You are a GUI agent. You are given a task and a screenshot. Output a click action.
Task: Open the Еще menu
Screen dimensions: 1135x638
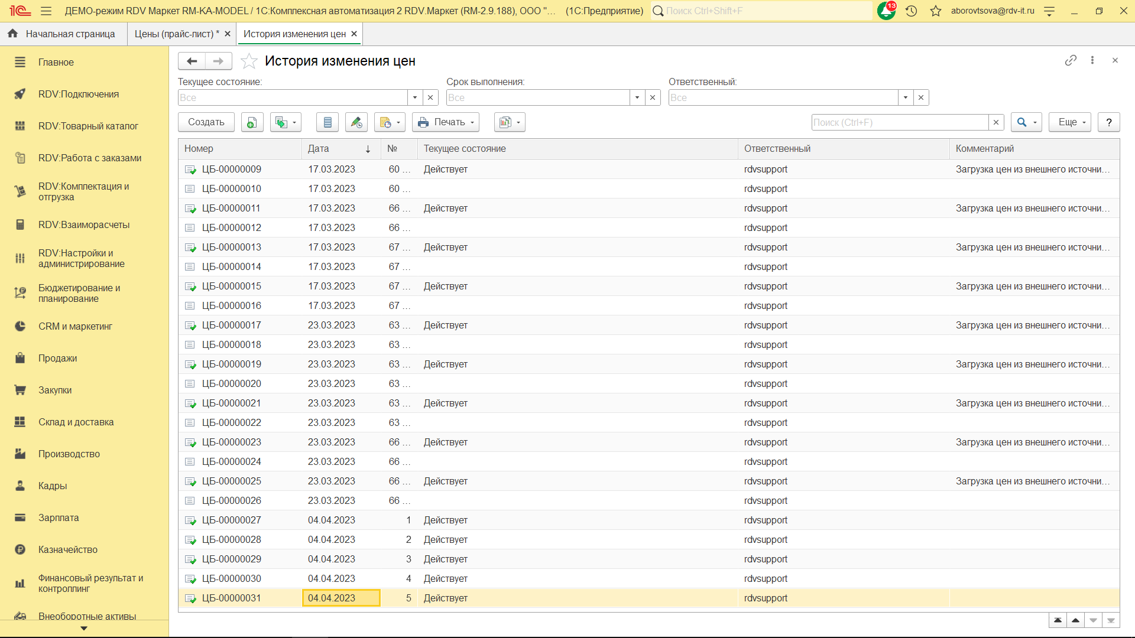point(1070,122)
